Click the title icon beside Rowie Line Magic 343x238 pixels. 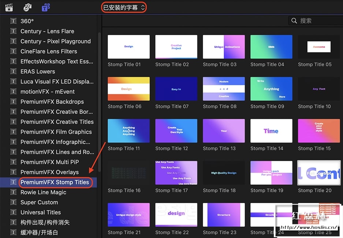coord(14,192)
